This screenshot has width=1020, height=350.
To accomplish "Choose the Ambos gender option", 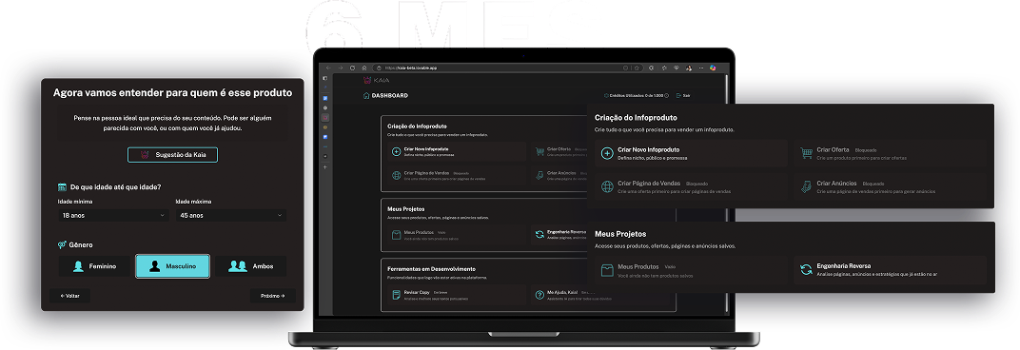I will [x=250, y=266].
